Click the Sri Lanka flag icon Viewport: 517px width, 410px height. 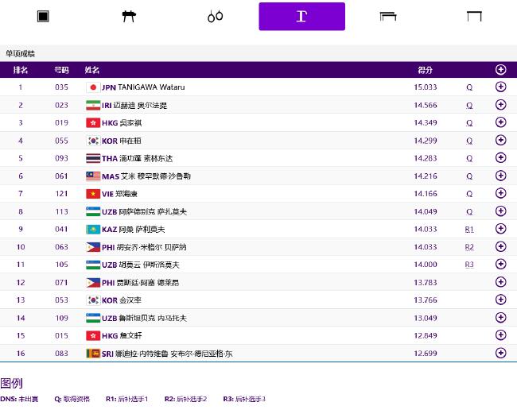(x=93, y=354)
